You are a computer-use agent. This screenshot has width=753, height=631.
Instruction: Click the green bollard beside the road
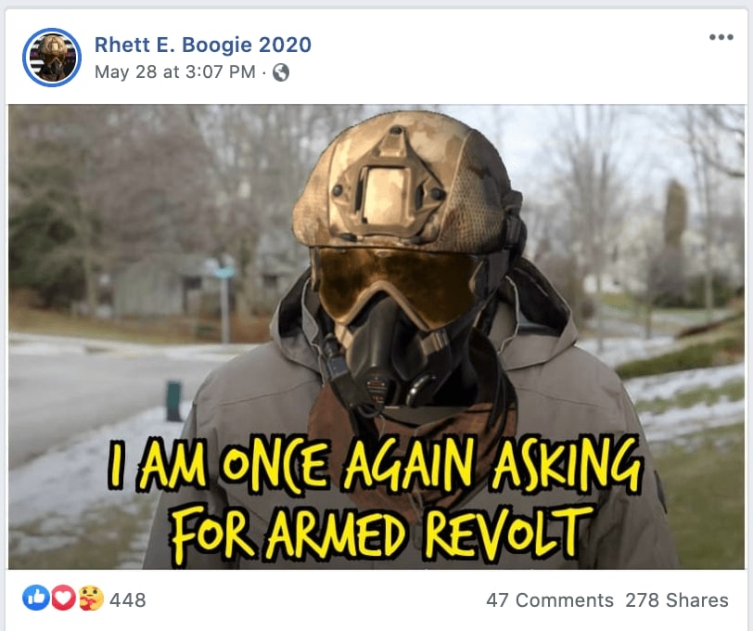click(173, 401)
